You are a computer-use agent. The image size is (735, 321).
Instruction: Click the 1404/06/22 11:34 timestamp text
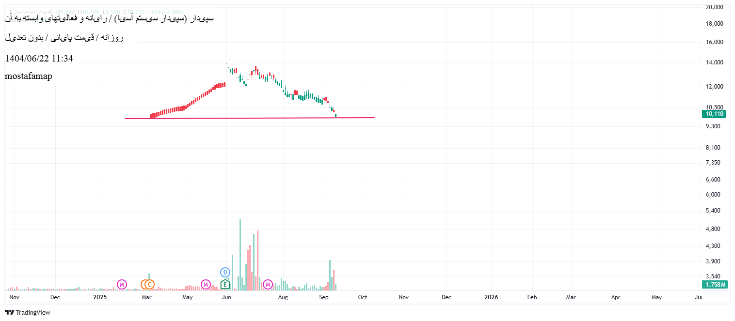coord(39,59)
